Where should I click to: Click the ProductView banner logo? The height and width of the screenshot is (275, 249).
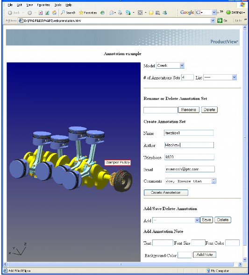tap(224, 42)
